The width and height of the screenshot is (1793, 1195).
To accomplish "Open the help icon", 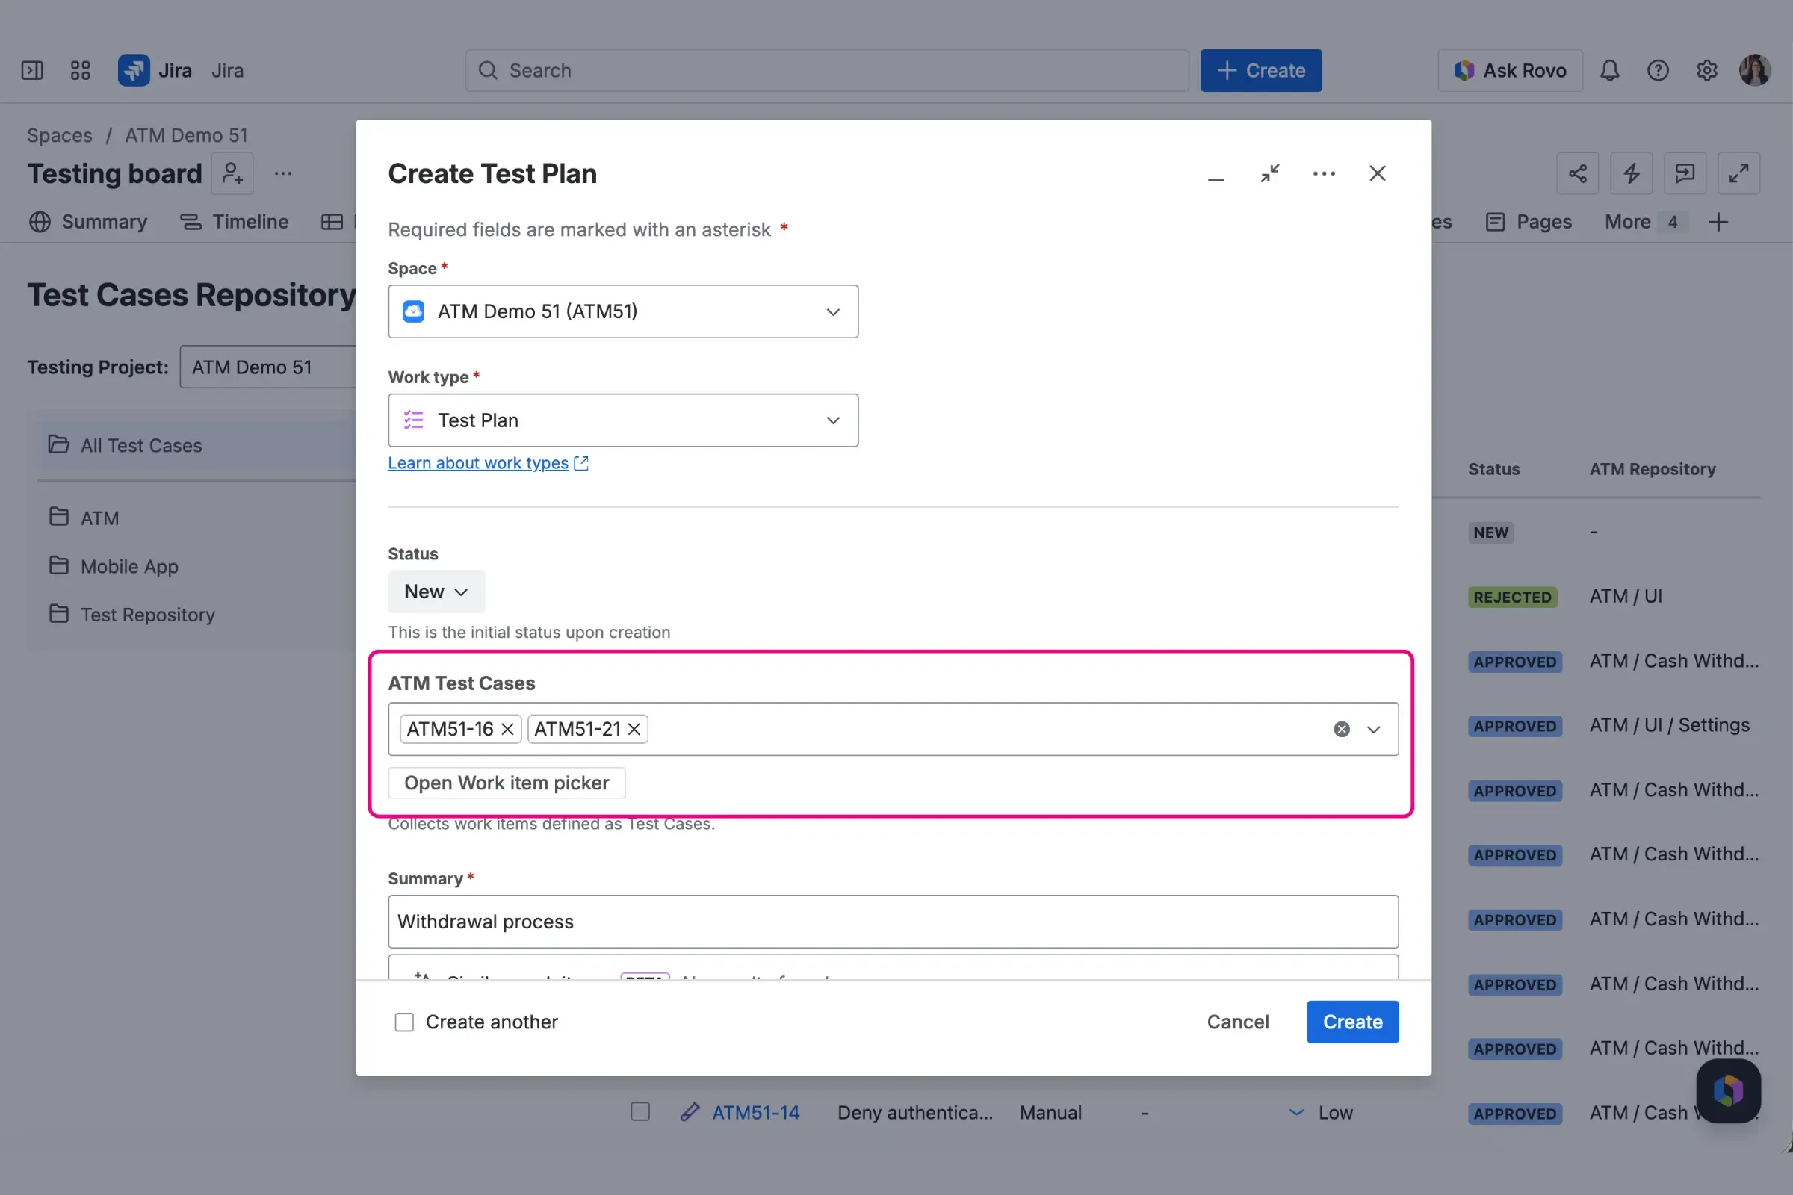I will (1658, 70).
